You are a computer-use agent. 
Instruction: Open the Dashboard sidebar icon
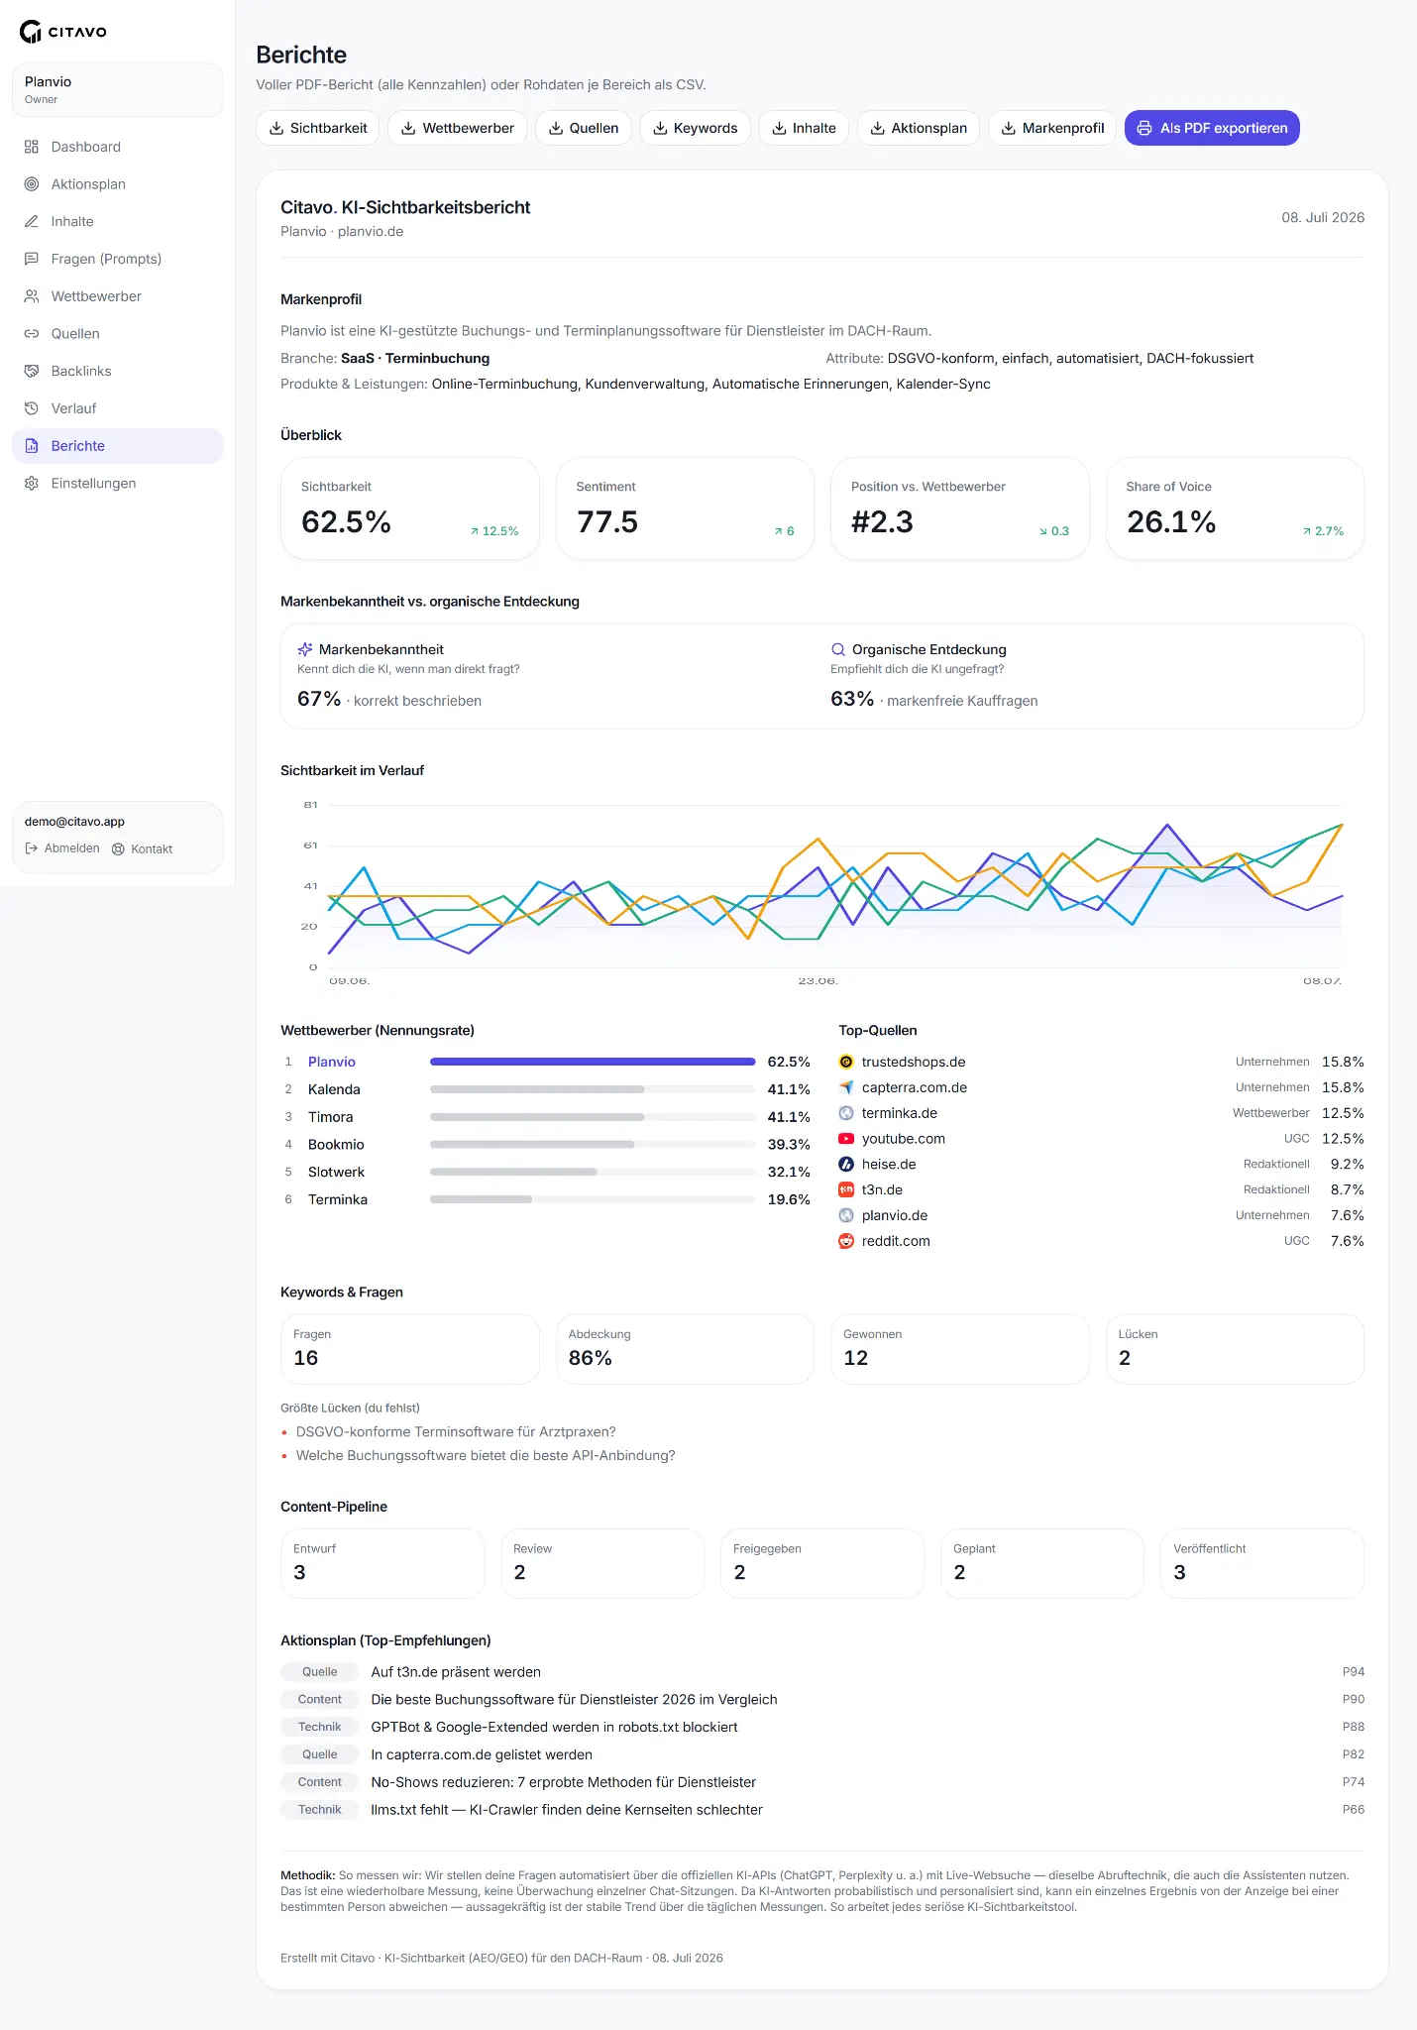[32, 147]
